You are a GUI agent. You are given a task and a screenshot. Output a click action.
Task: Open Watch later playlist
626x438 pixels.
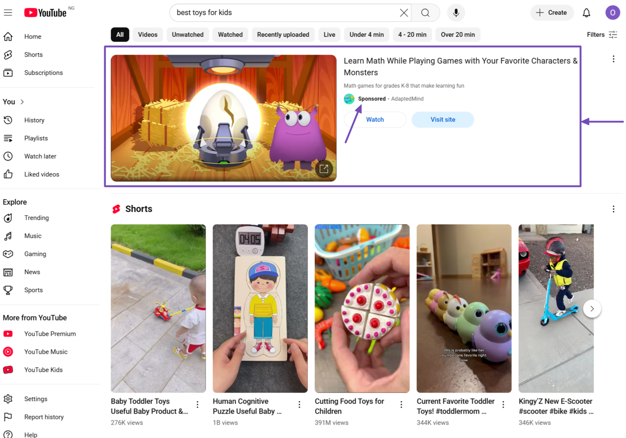coord(40,156)
